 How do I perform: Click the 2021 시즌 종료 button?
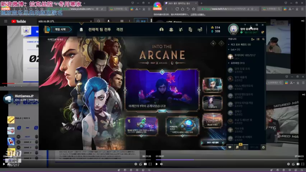213,143
